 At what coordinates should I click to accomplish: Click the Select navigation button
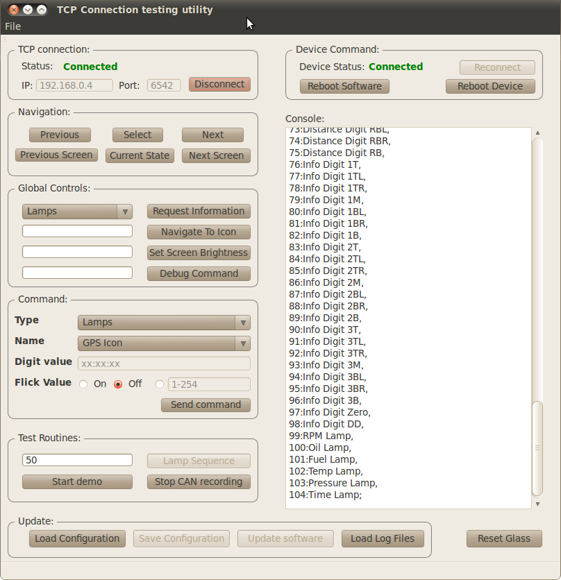(x=137, y=135)
